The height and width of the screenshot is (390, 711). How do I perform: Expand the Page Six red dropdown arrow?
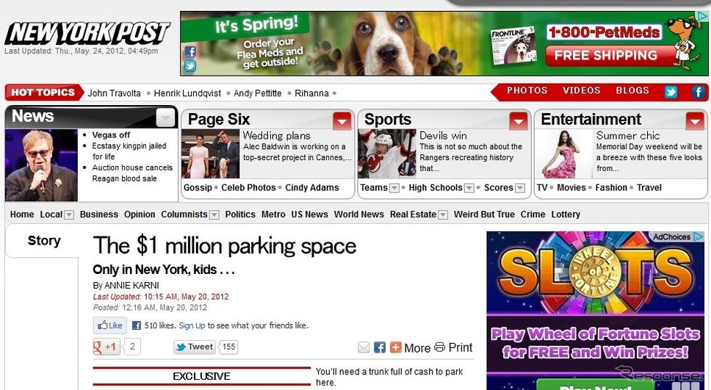(342, 120)
